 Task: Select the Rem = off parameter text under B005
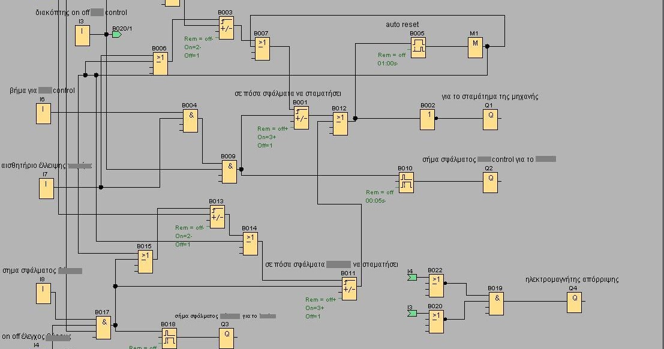point(391,54)
